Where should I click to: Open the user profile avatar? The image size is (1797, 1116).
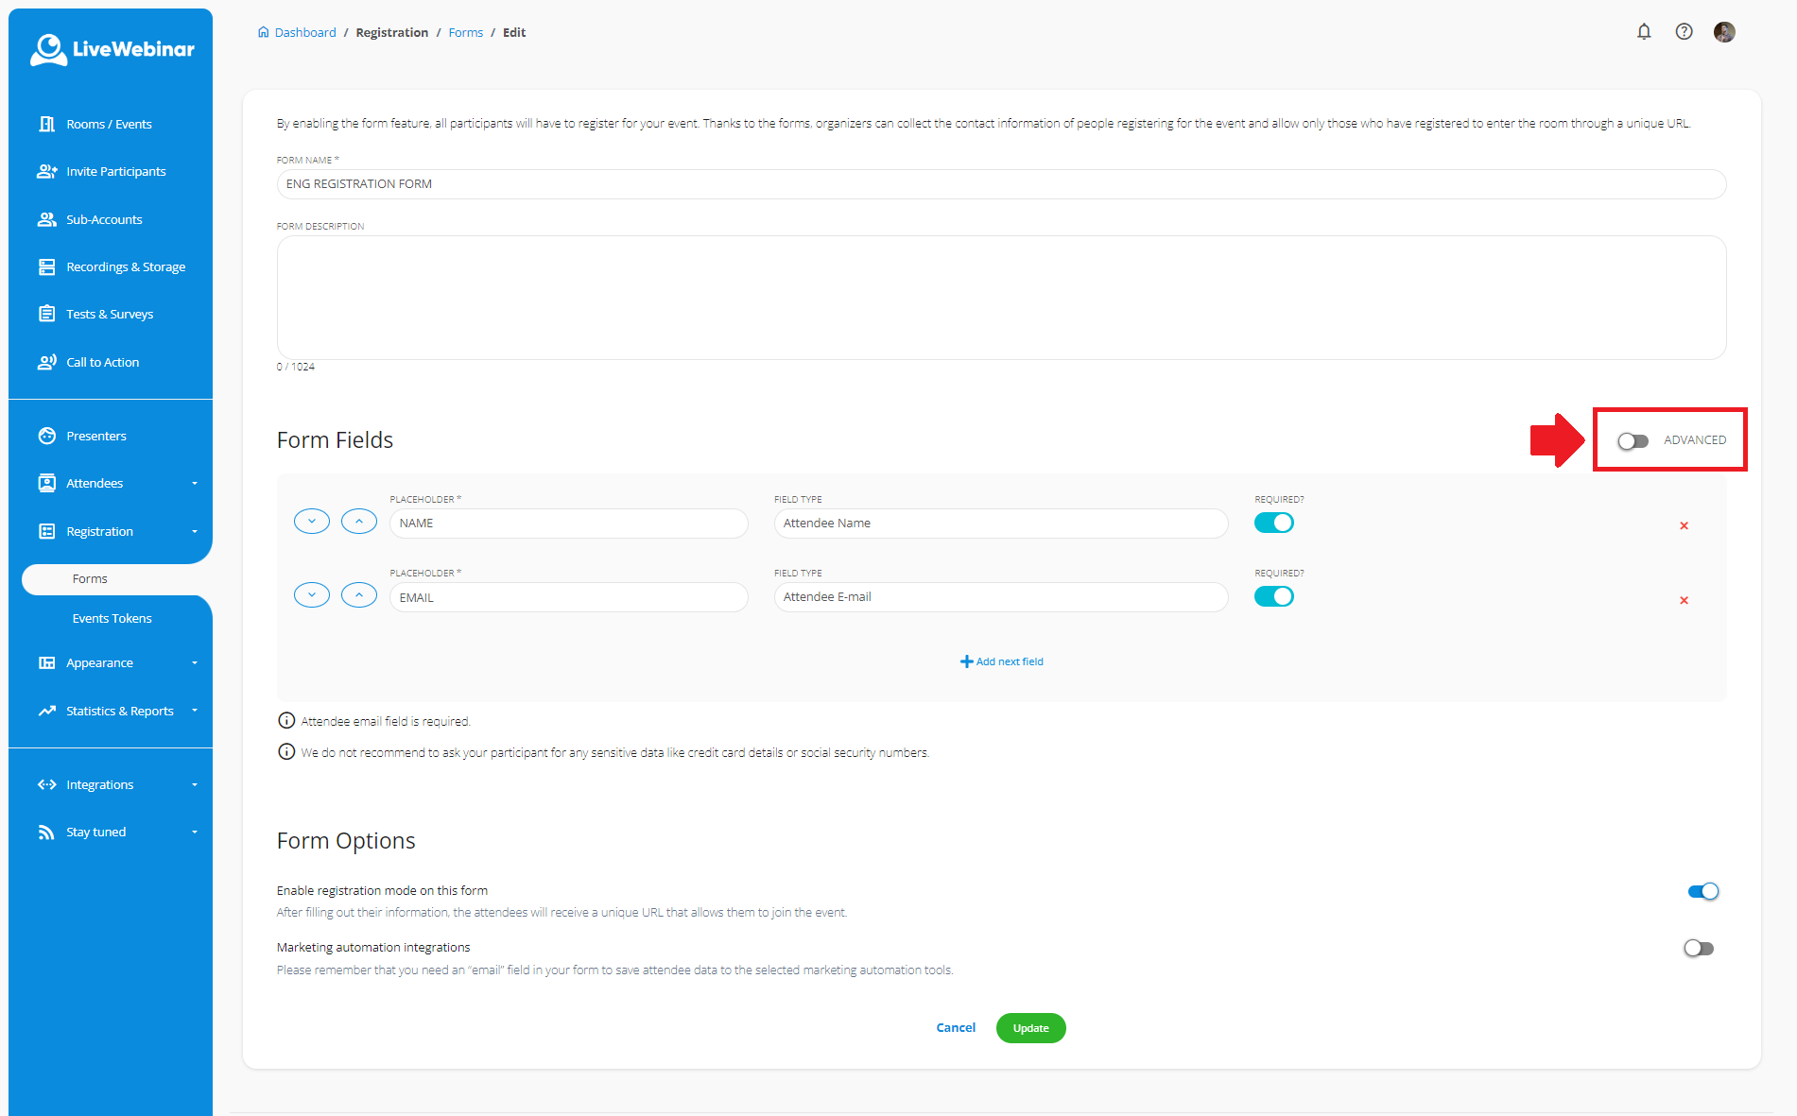[1724, 32]
